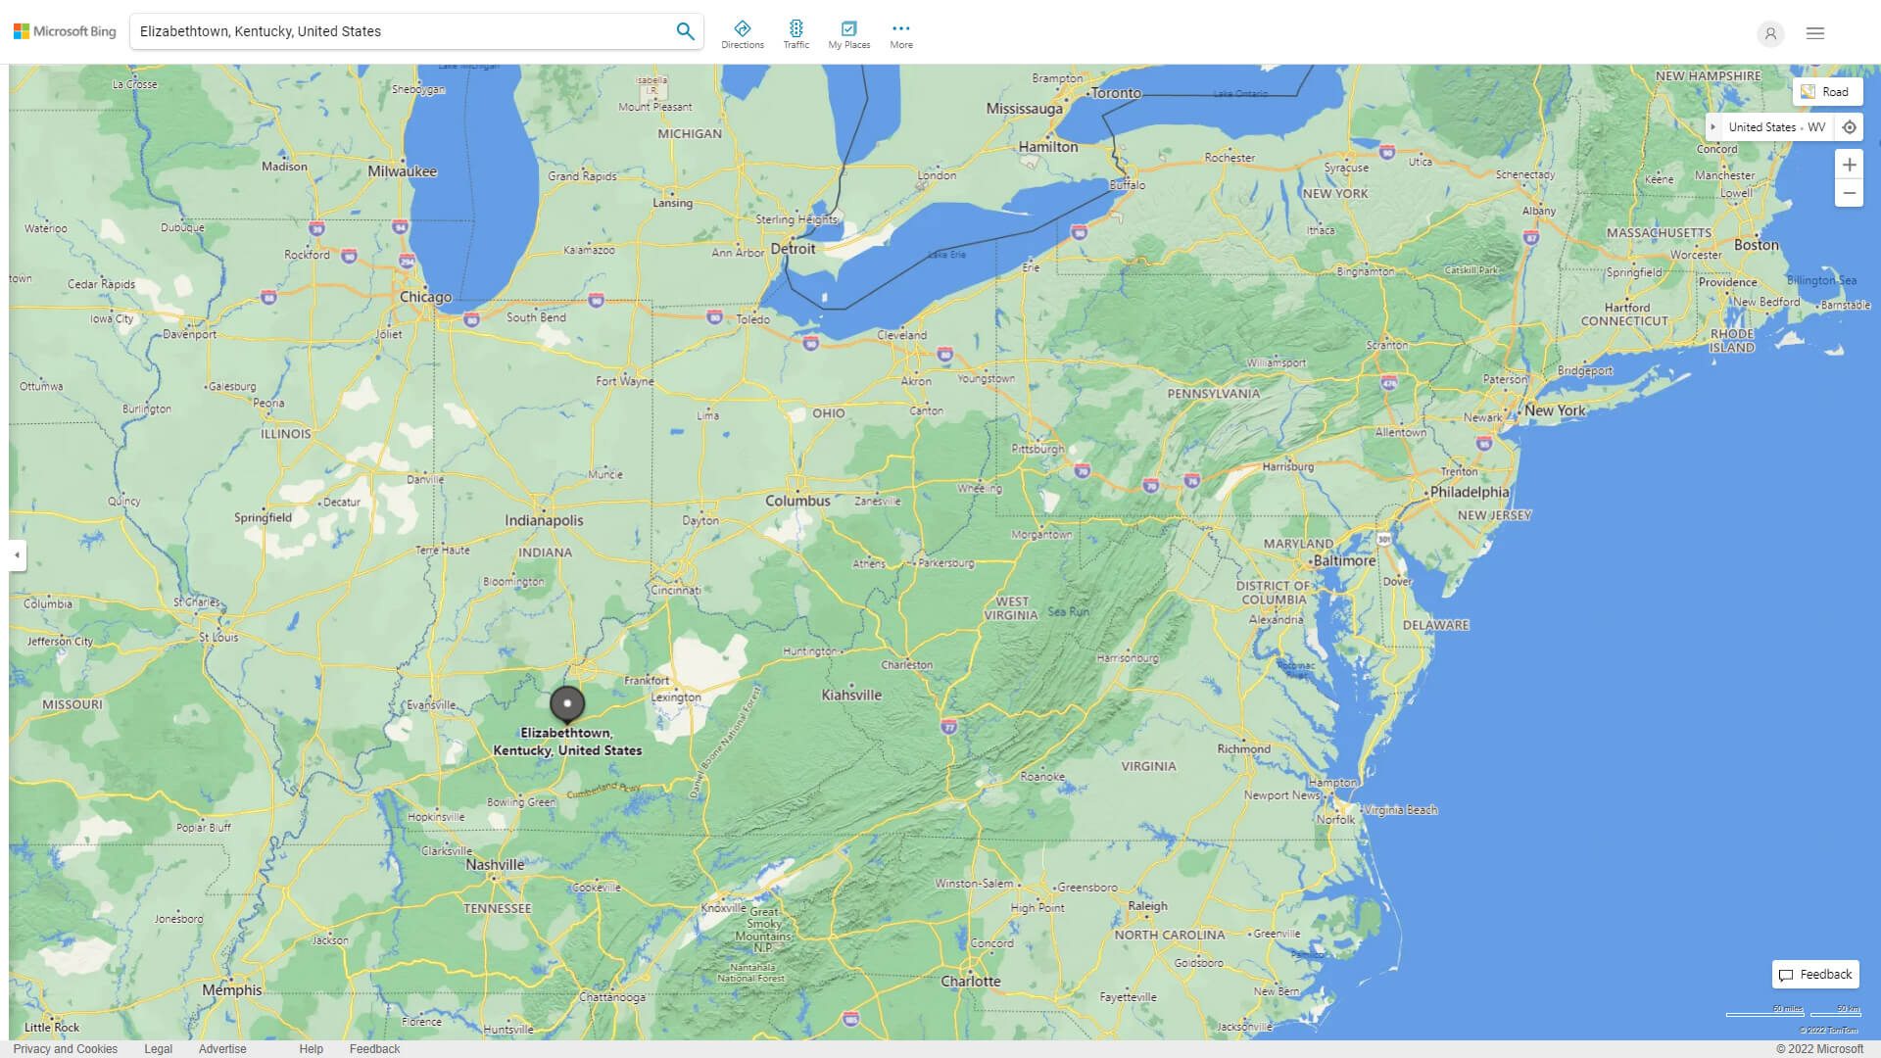
Task: Zoom out with the minus button
Action: (1849, 193)
